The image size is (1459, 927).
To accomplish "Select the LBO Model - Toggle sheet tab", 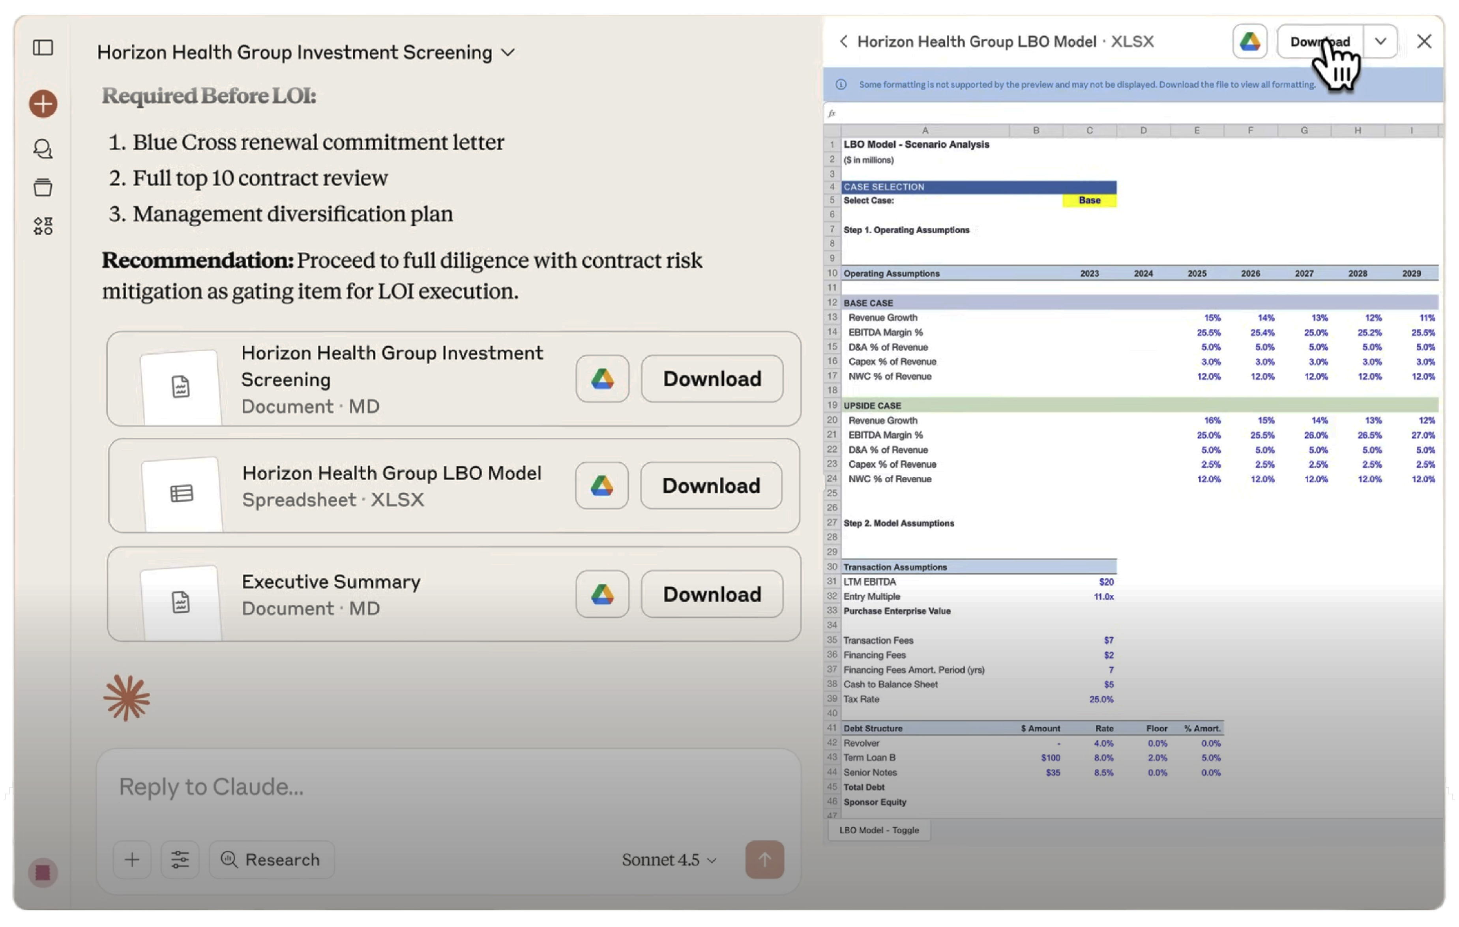I will 878,830.
